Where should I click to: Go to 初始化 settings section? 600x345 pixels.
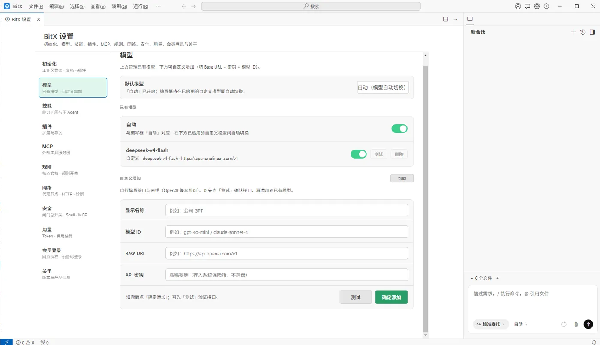73,67
